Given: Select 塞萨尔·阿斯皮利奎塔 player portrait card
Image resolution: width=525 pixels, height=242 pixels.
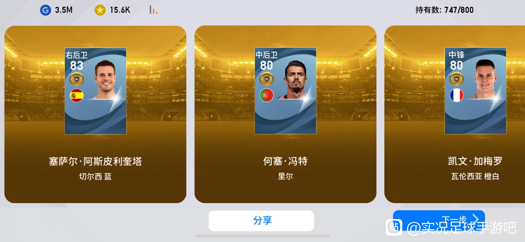Looking at the screenshot, I should click(96, 91).
